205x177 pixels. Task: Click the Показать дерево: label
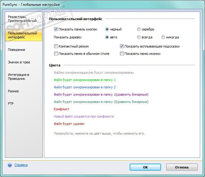pyautogui.click(x=68, y=37)
